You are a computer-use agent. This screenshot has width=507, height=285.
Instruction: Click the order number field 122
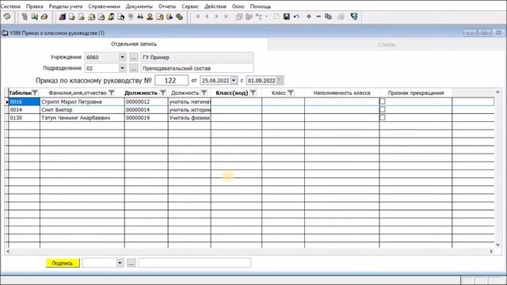(171, 81)
